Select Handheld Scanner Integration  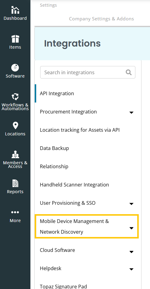(x=88, y=185)
